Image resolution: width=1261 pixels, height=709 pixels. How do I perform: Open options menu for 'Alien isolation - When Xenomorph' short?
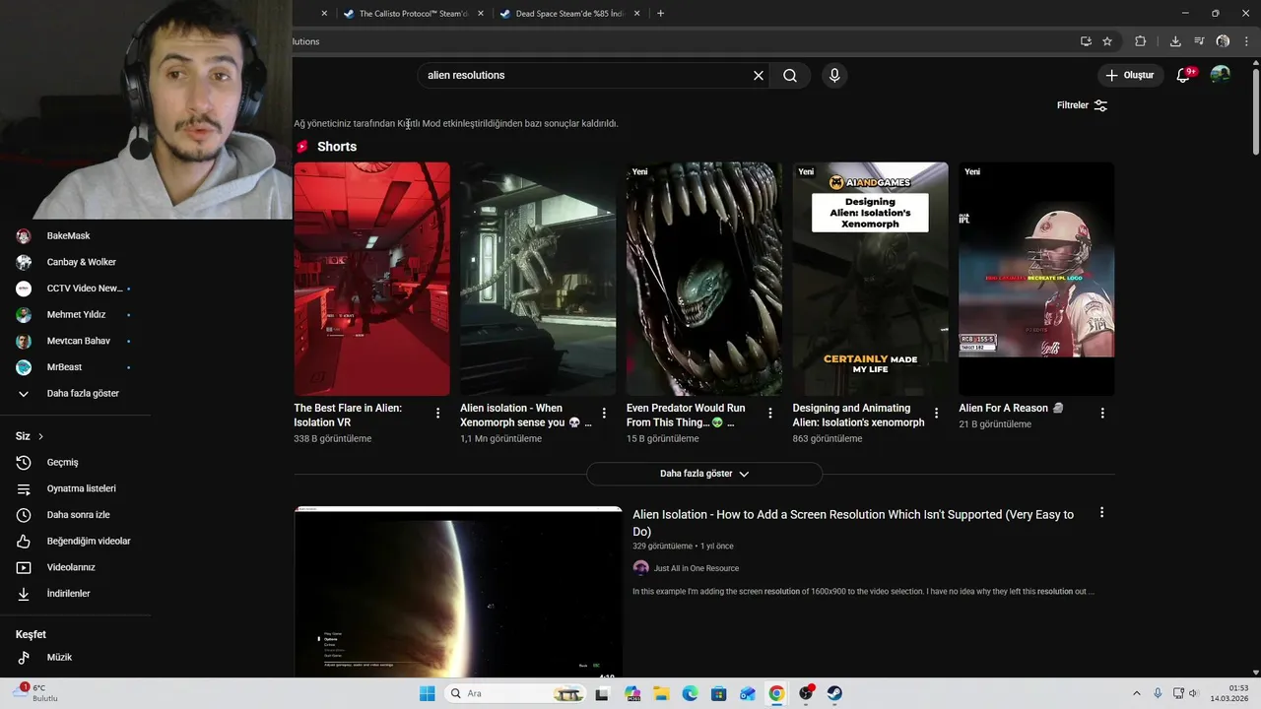(x=604, y=414)
